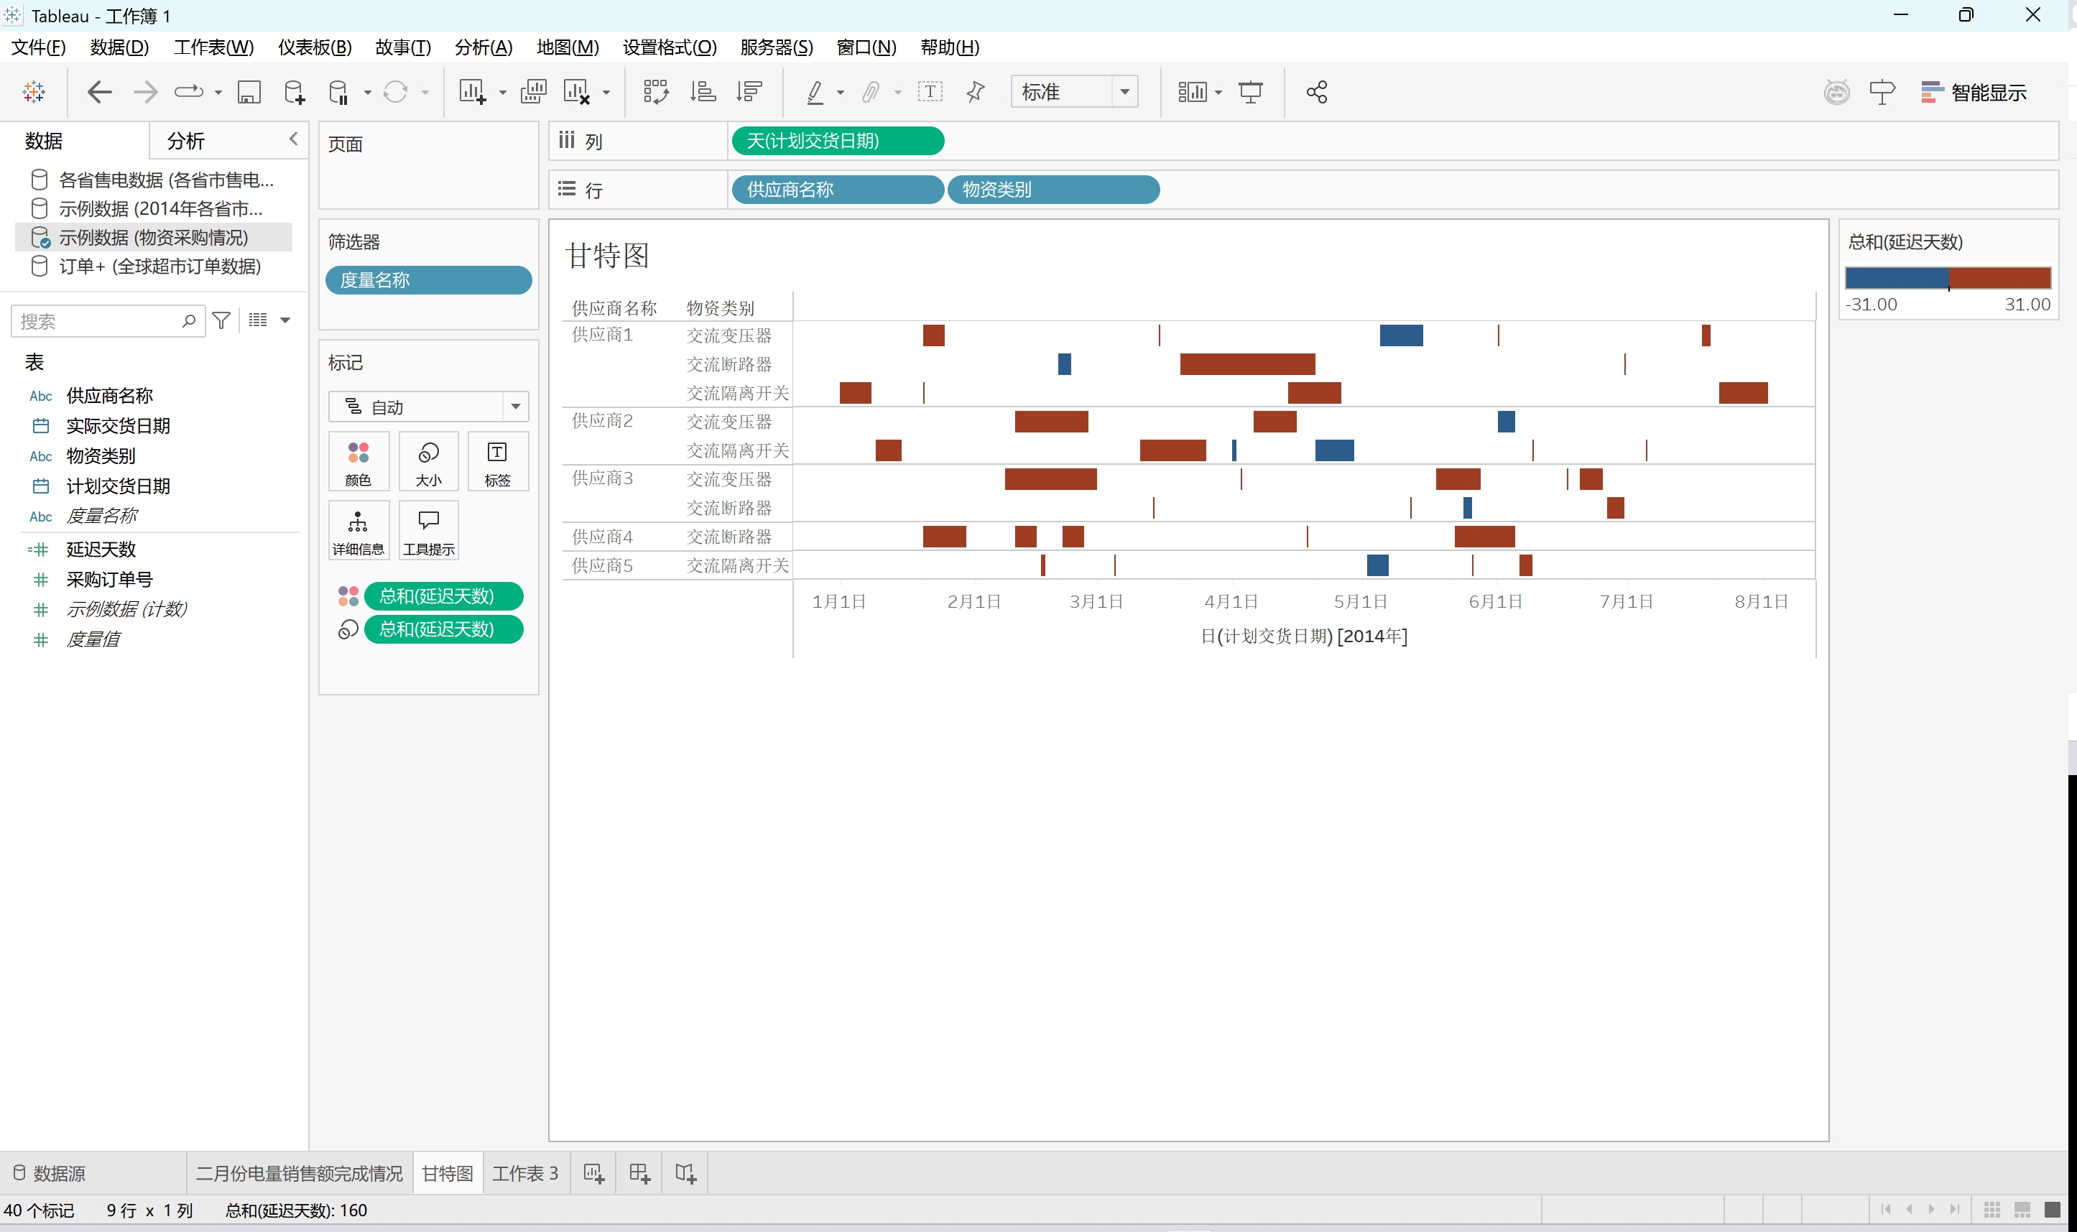The image size is (2077, 1232).
Task: Switch to 工作表 3 sheet tab
Action: (524, 1173)
